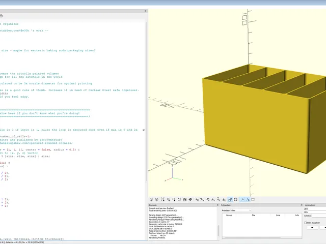Zoom out using the magnifier minus icon
The image size is (326, 244).
tap(174, 200)
